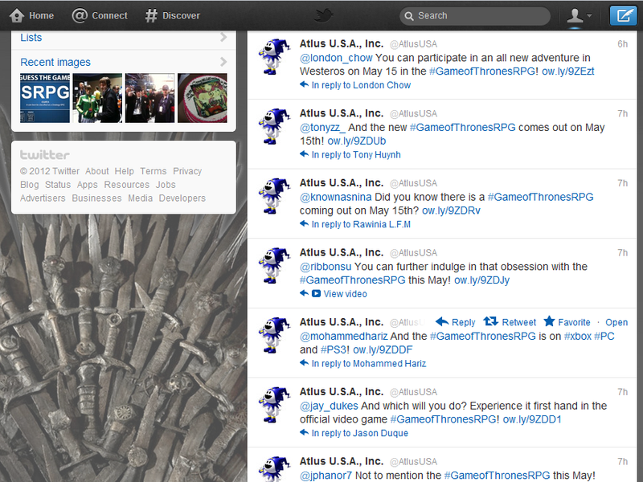Click the Atlus avatar on the @mohammedhariz tweet
Image resolution: width=643 pixels, height=482 pixels.
[274, 335]
